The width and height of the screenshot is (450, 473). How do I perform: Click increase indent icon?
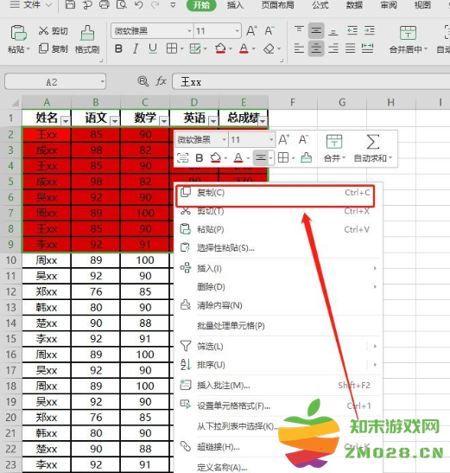[x=369, y=30]
